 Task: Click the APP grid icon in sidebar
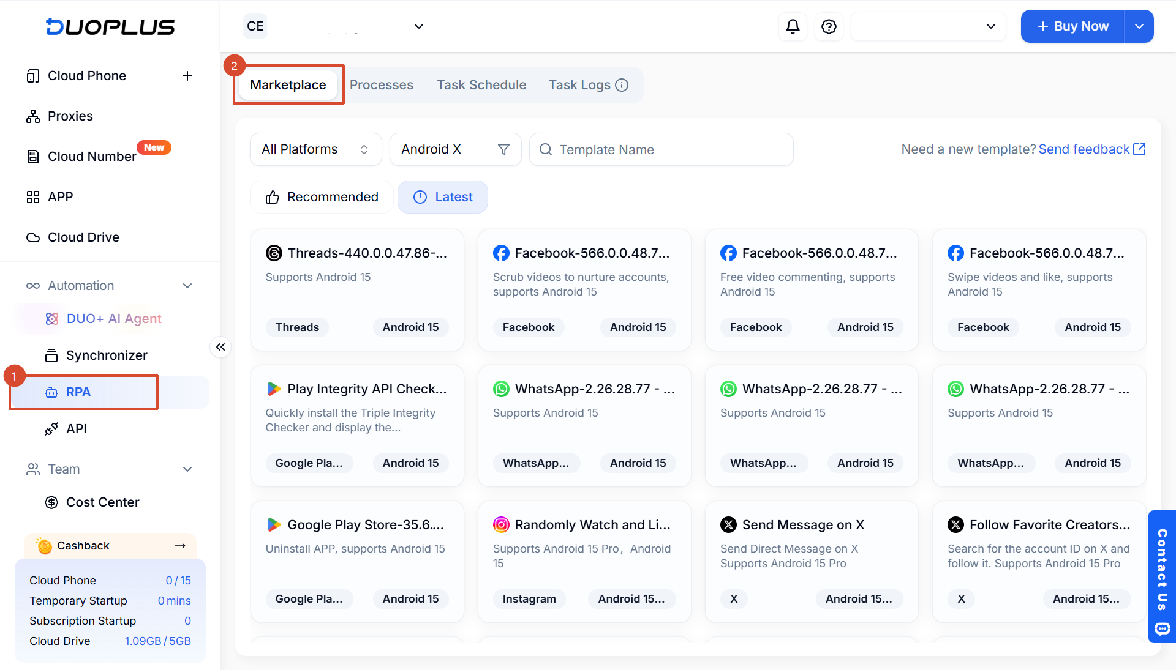[33, 197]
